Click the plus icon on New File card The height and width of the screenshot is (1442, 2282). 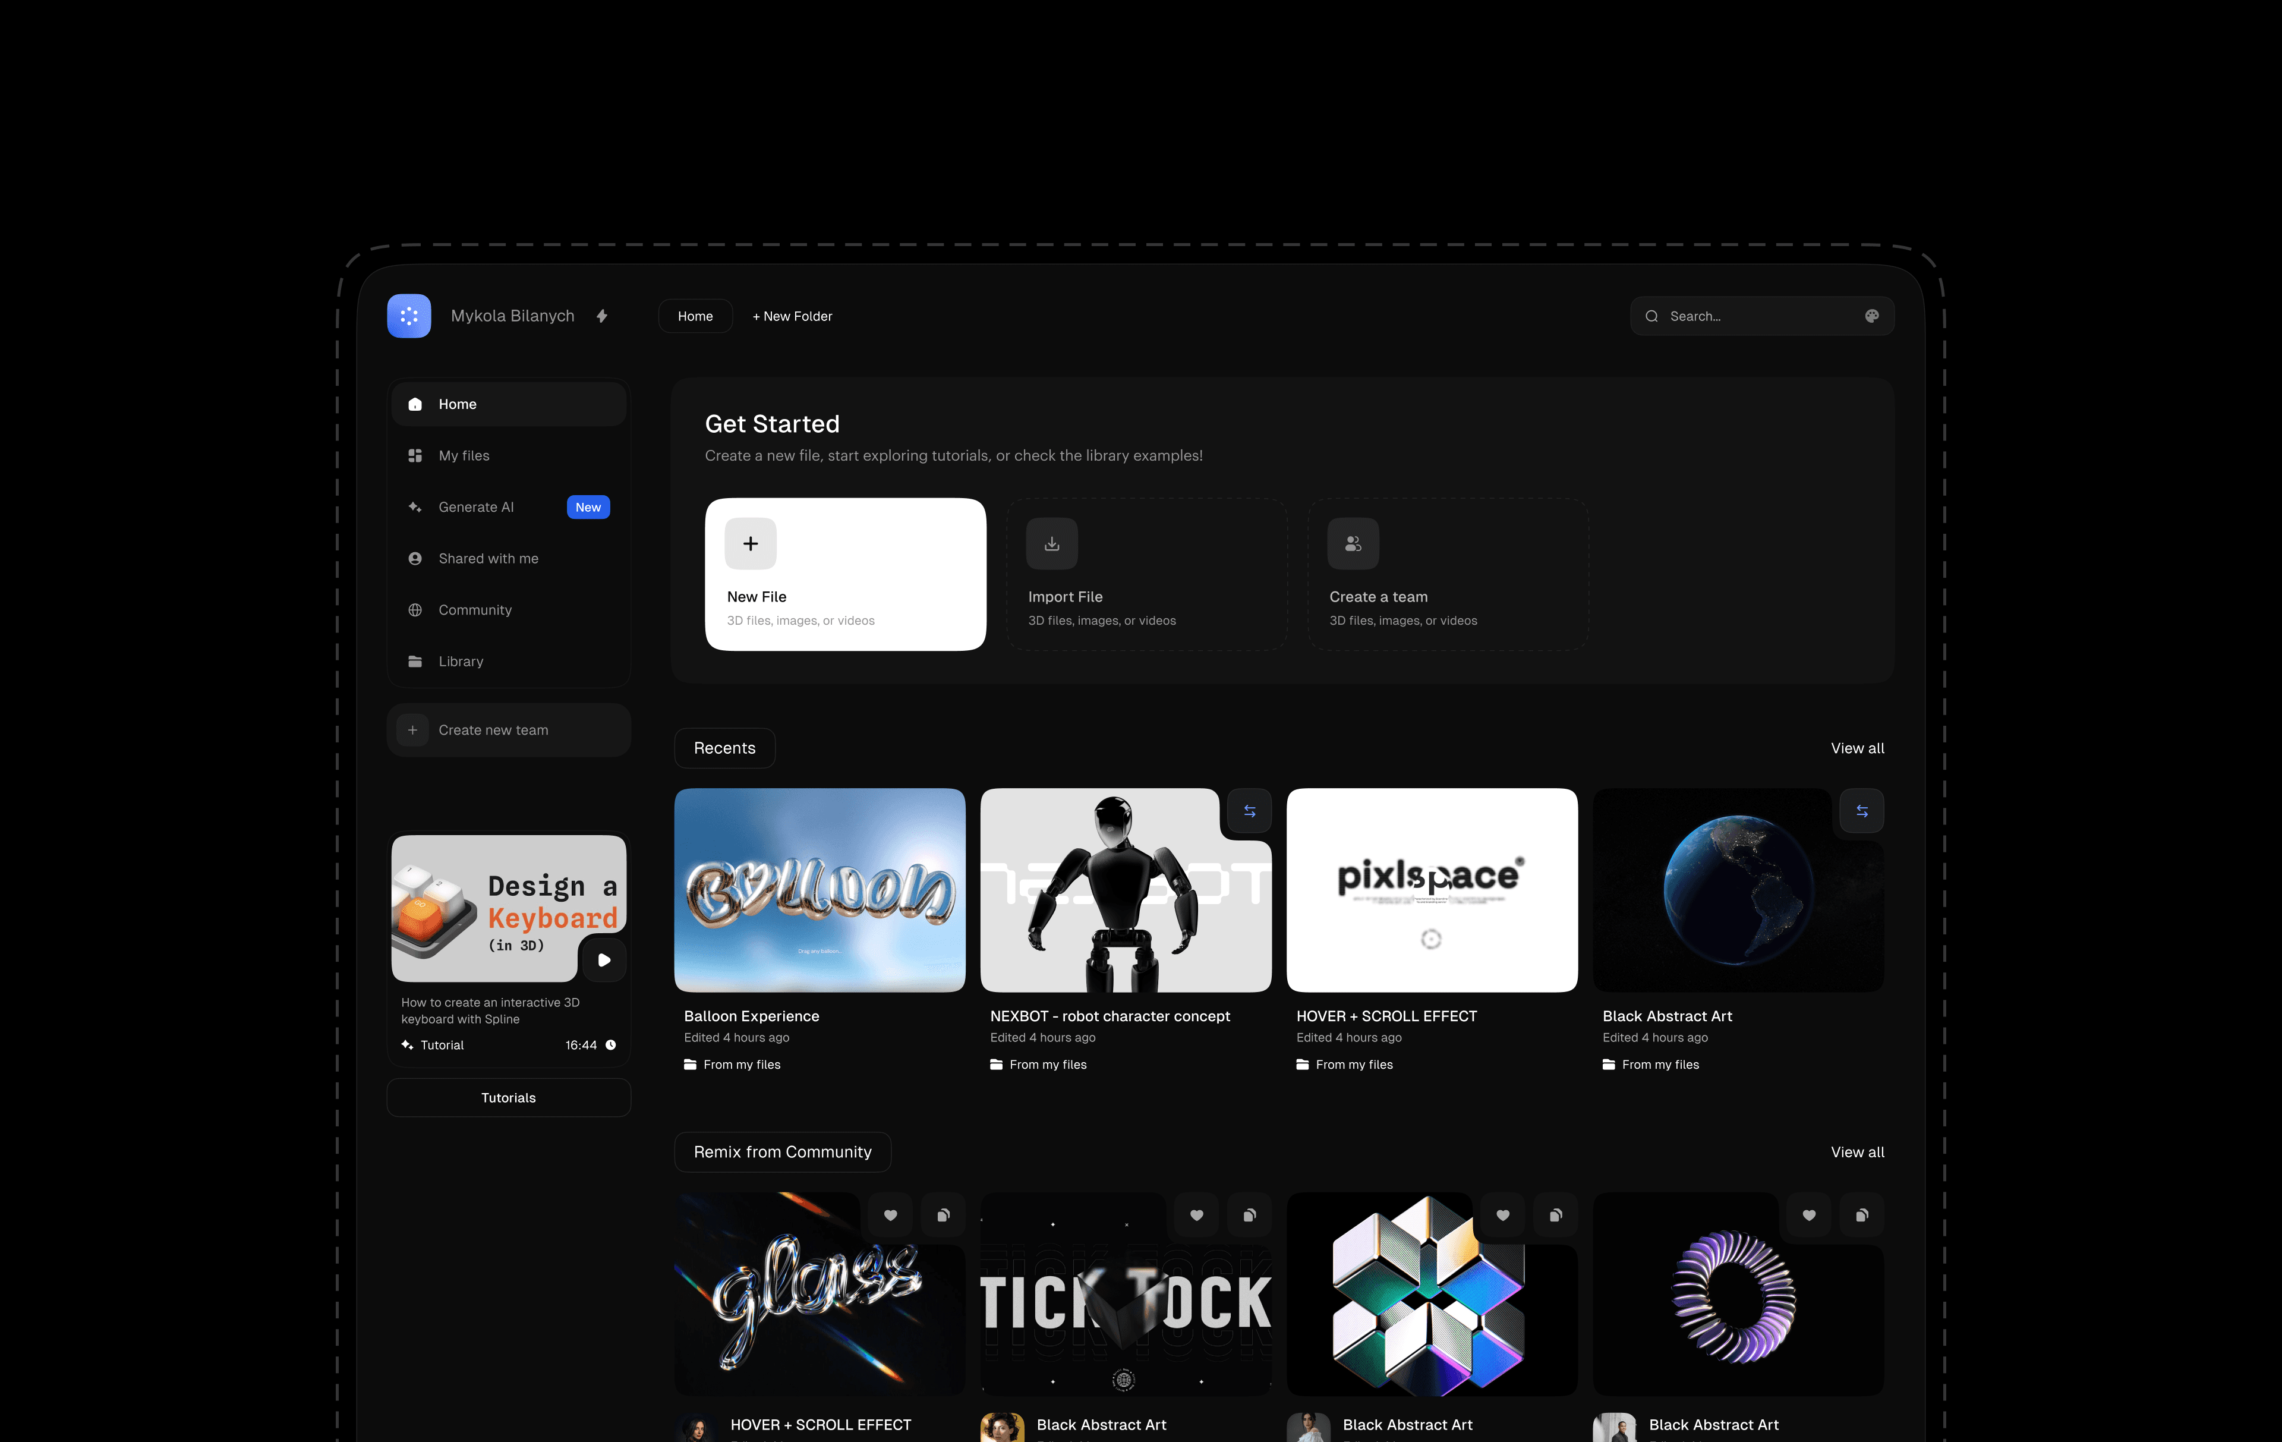(749, 543)
